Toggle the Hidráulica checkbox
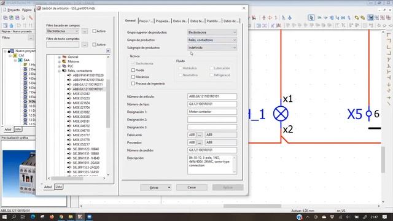The width and height of the screenshot is (393, 221). click(x=180, y=68)
